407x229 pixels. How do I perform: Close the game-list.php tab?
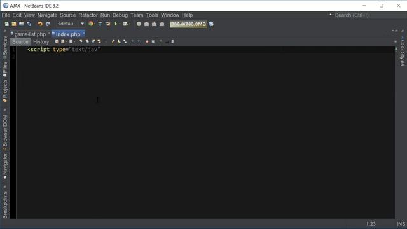click(49, 34)
